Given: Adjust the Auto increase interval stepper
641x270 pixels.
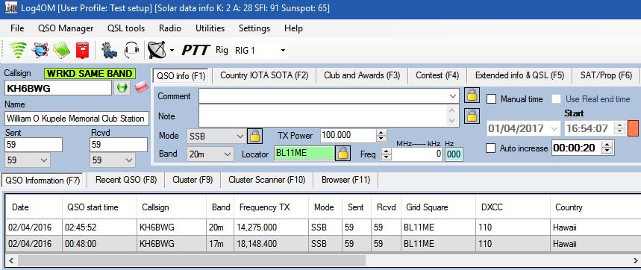Looking at the screenshot, I should click(608, 148).
